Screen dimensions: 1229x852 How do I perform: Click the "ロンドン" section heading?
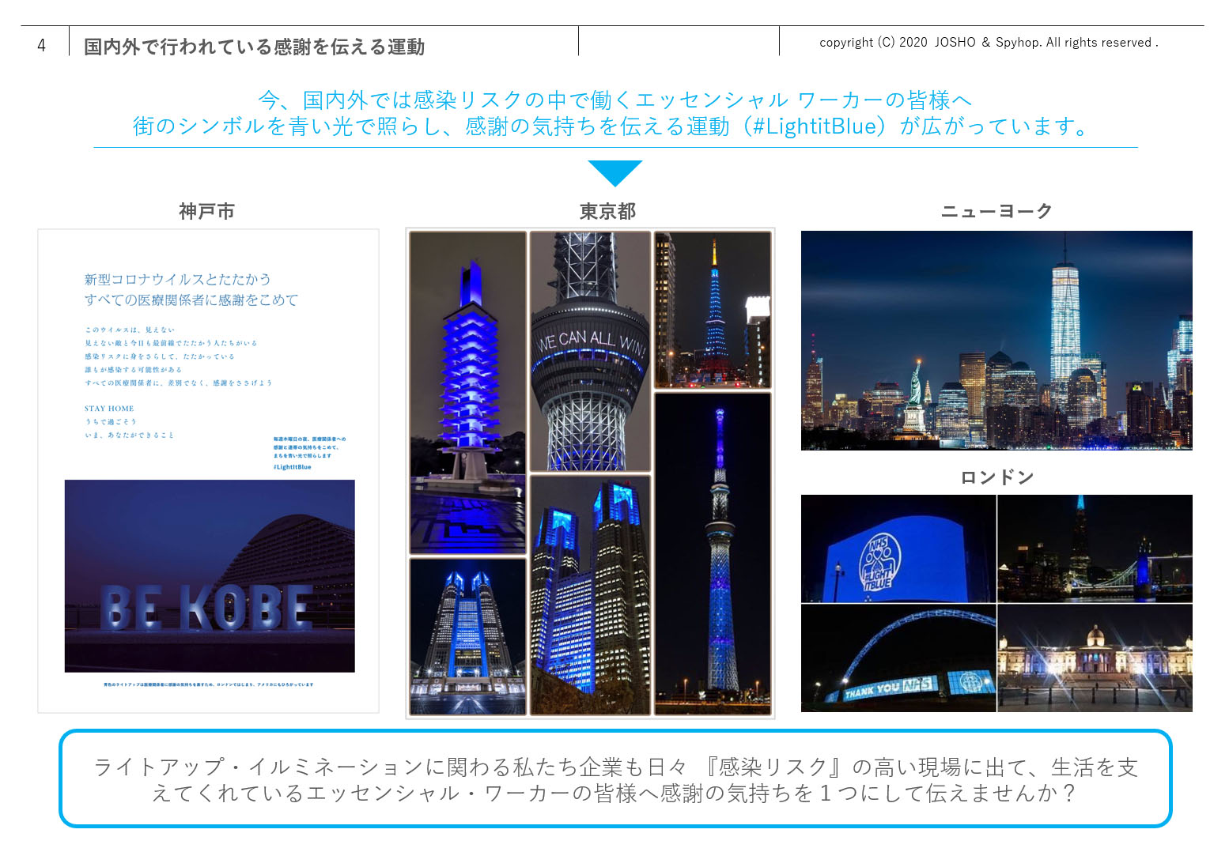pos(996,477)
